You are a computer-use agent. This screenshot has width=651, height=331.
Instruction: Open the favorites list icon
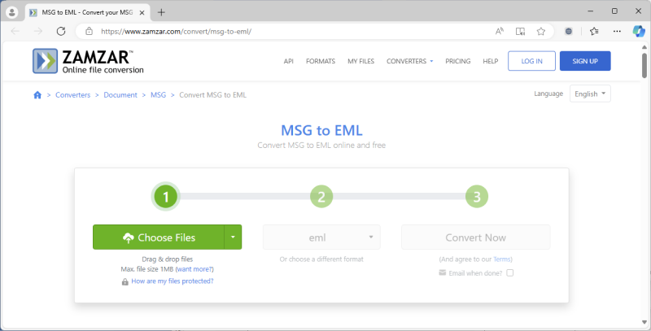594,31
